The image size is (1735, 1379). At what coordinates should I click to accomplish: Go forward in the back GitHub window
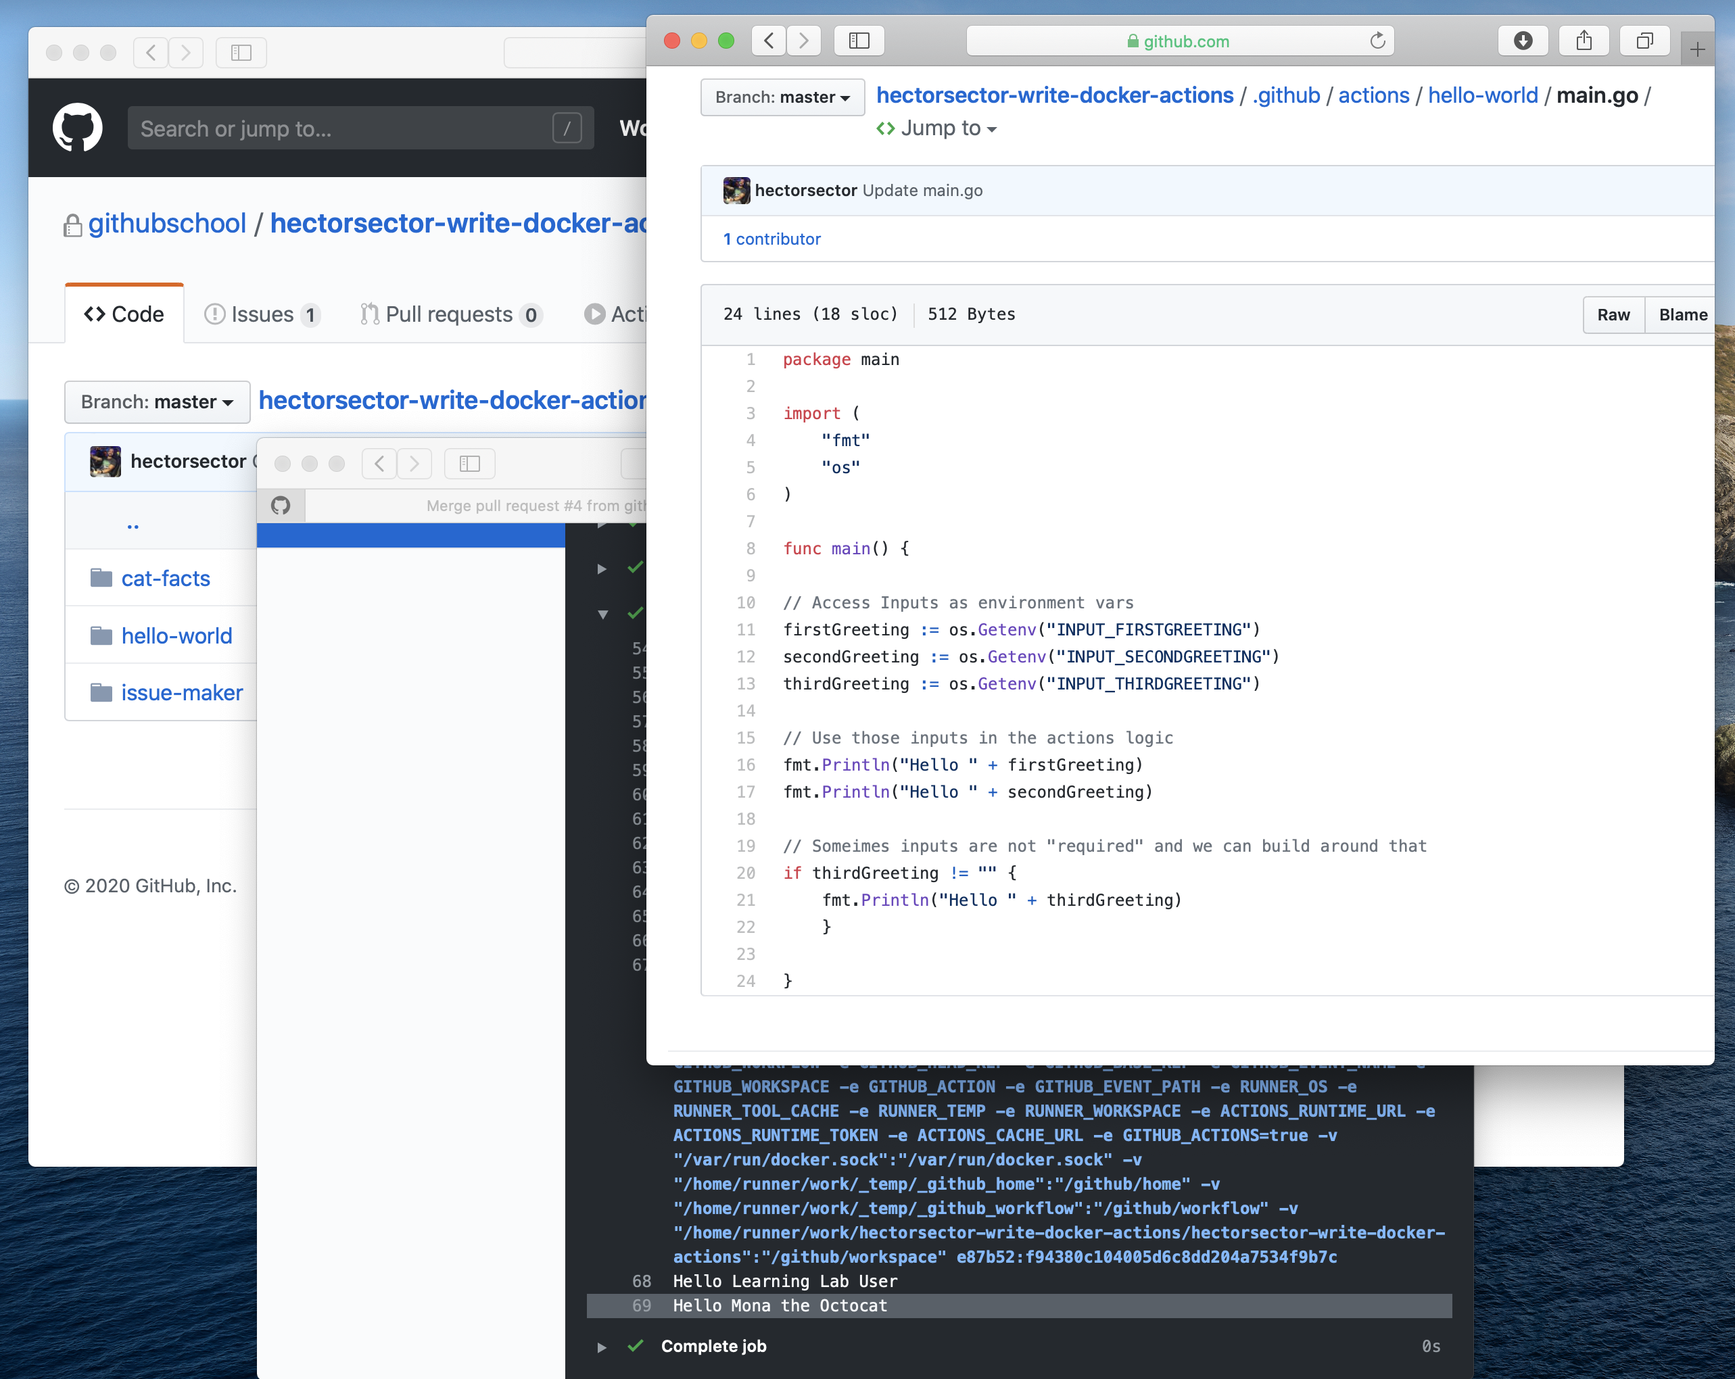pyautogui.click(x=186, y=53)
